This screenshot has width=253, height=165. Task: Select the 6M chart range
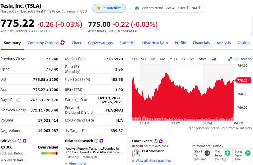162,59
